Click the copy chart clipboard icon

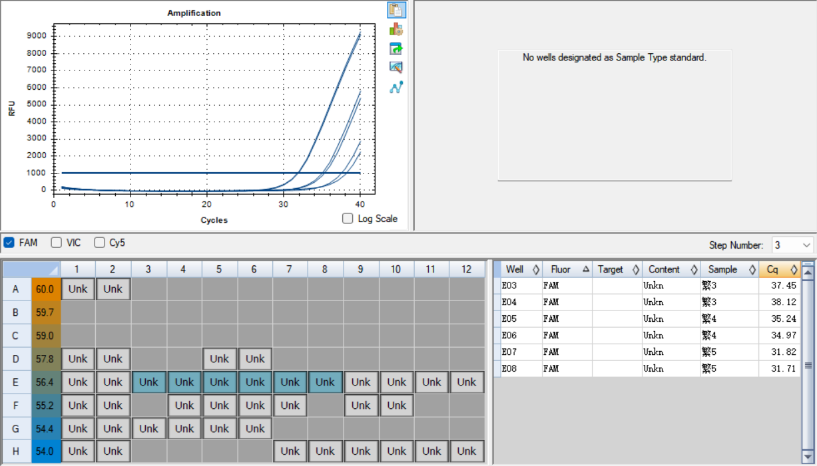coord(396,10)
